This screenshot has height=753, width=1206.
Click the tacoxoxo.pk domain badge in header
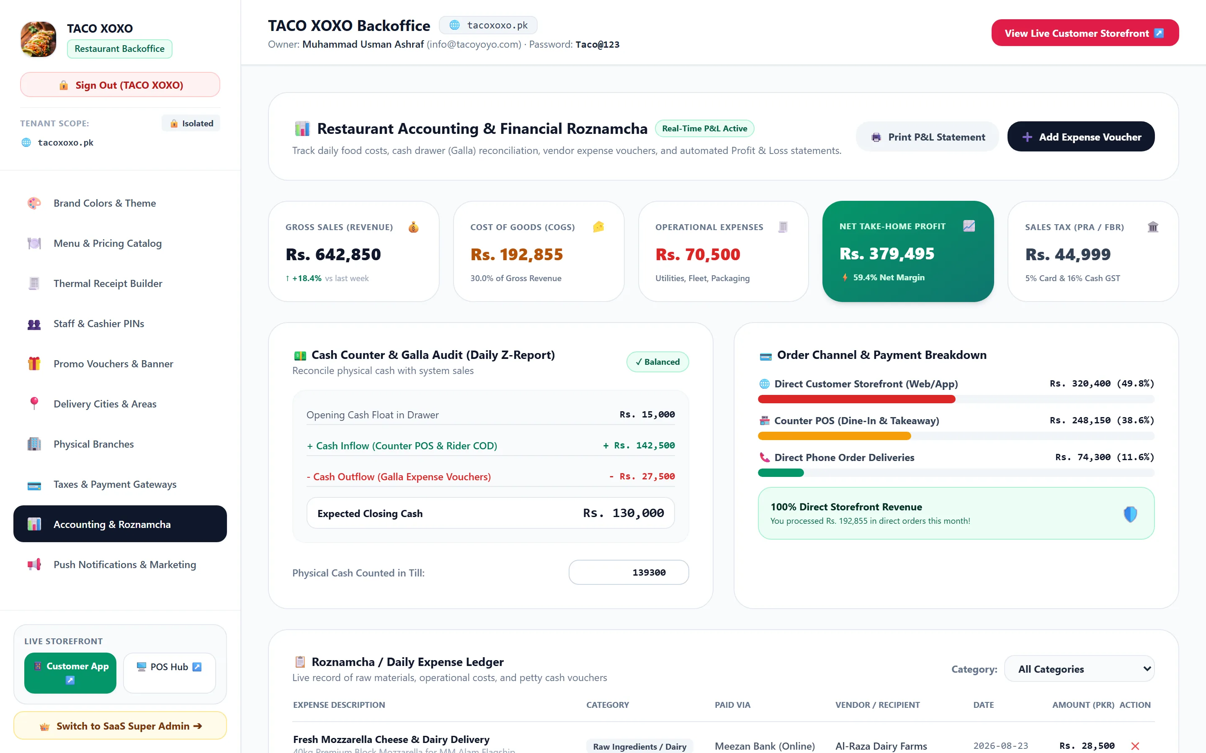tap(488, 26)
